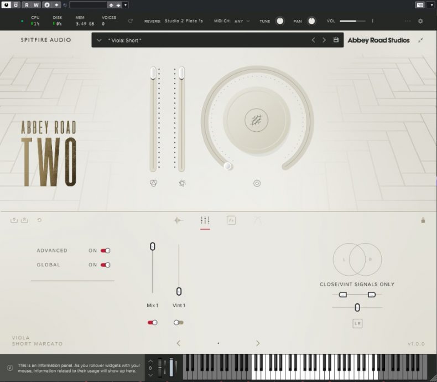Click the collapse interface arrows icon

pos(420,40)
